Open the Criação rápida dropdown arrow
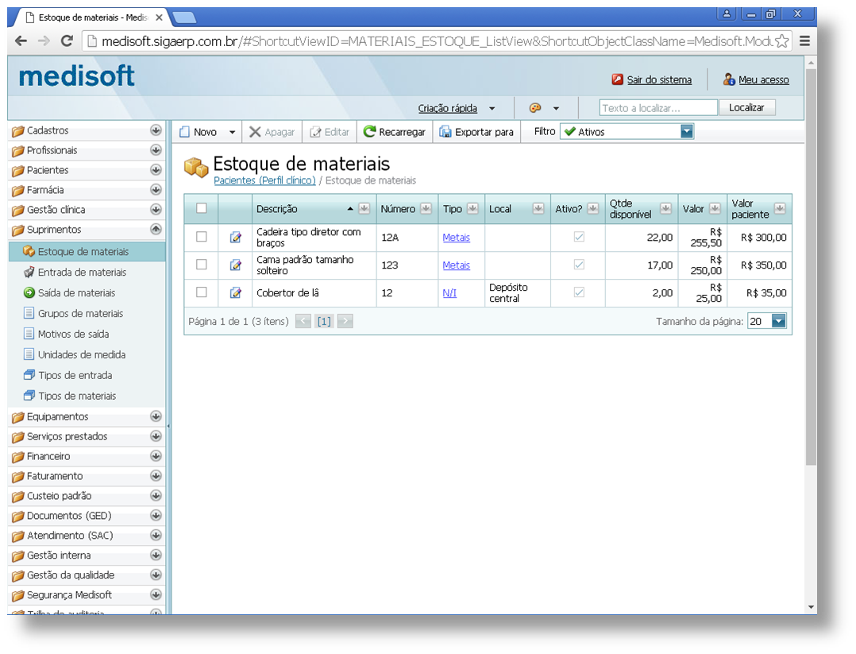 click(492, 109)
